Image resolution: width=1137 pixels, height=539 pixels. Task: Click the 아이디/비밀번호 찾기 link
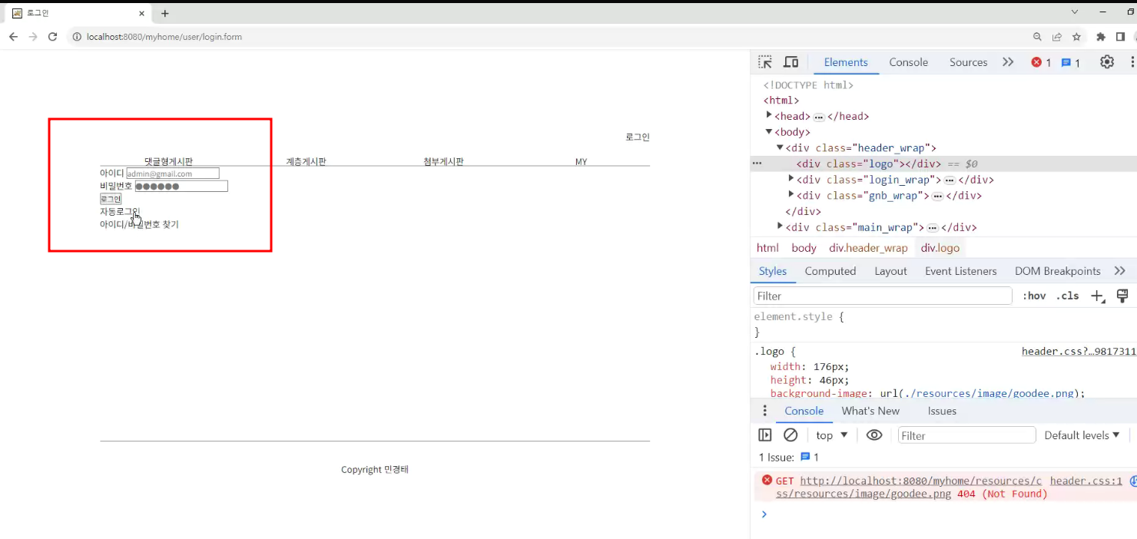139,224
